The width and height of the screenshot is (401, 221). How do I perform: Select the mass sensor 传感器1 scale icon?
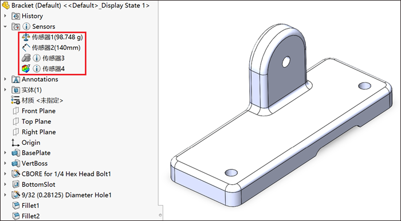coord(26,37)
